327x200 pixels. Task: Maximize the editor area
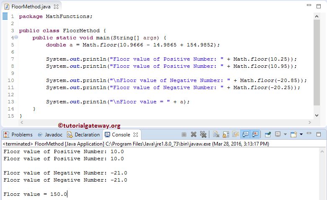[319, 6]
